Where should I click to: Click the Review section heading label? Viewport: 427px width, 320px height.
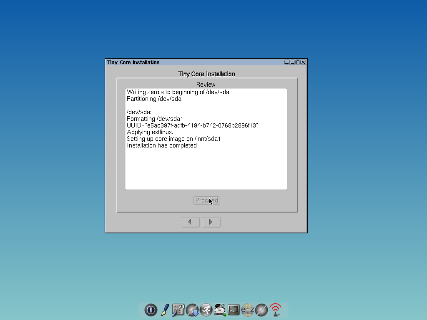(x=206, y=84)
